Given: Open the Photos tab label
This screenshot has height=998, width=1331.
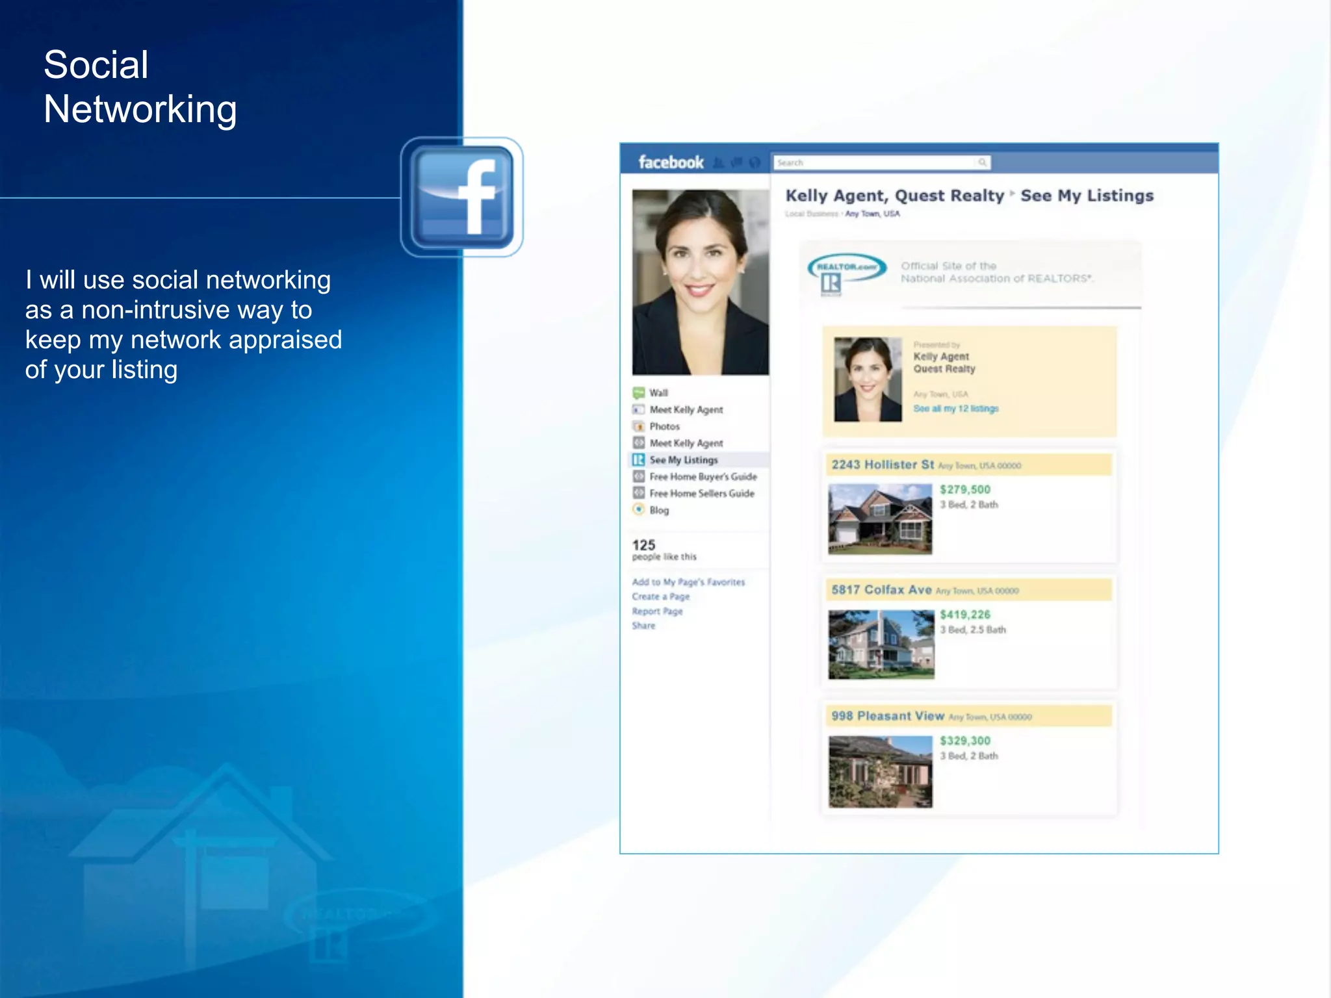Looking at the screenshot, I should (664, 426).
